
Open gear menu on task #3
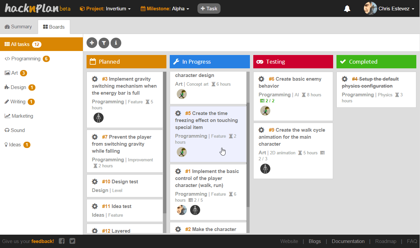(x=95, y=79)
